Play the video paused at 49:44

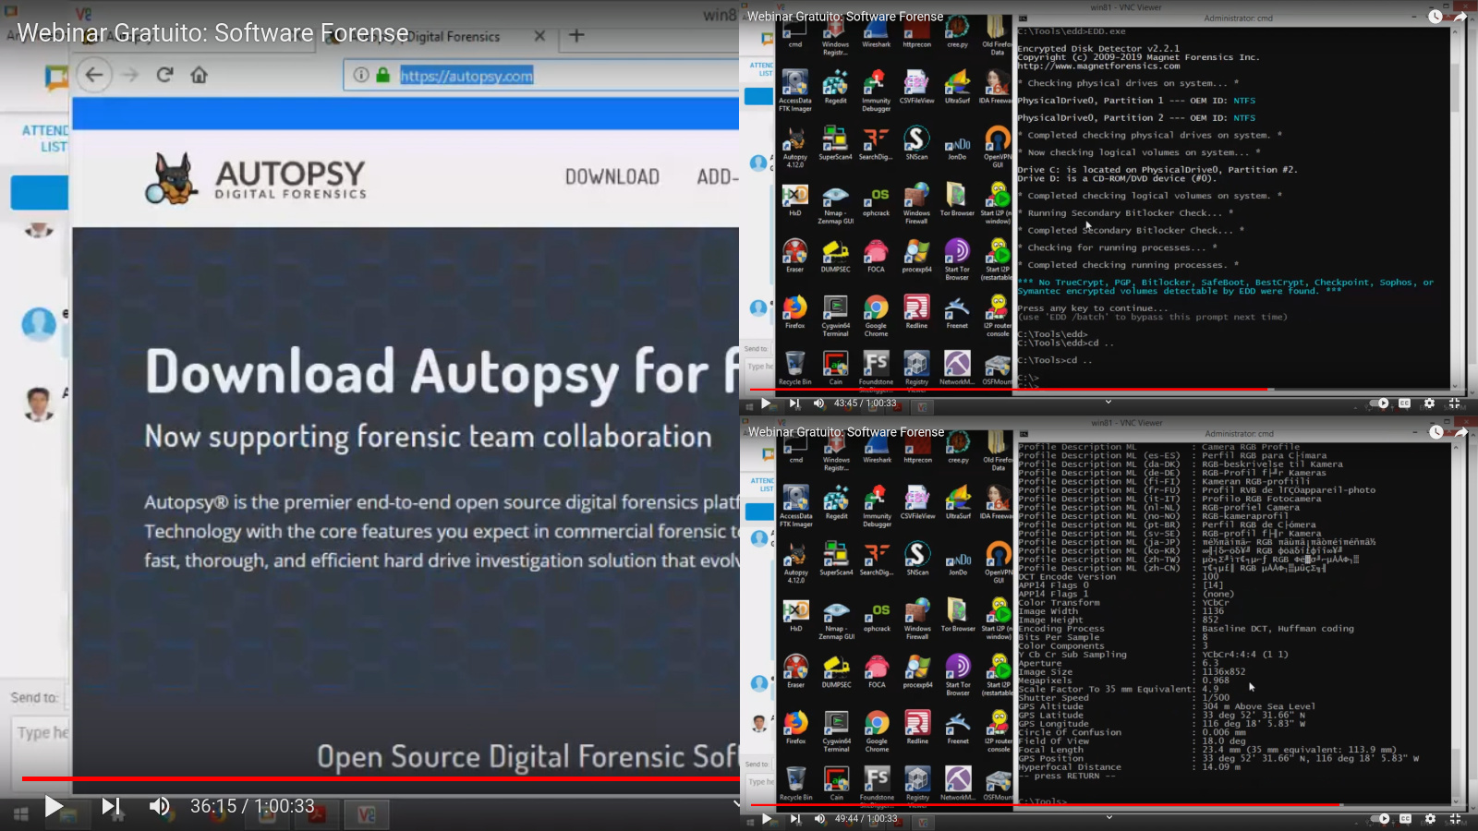(767, 819)
